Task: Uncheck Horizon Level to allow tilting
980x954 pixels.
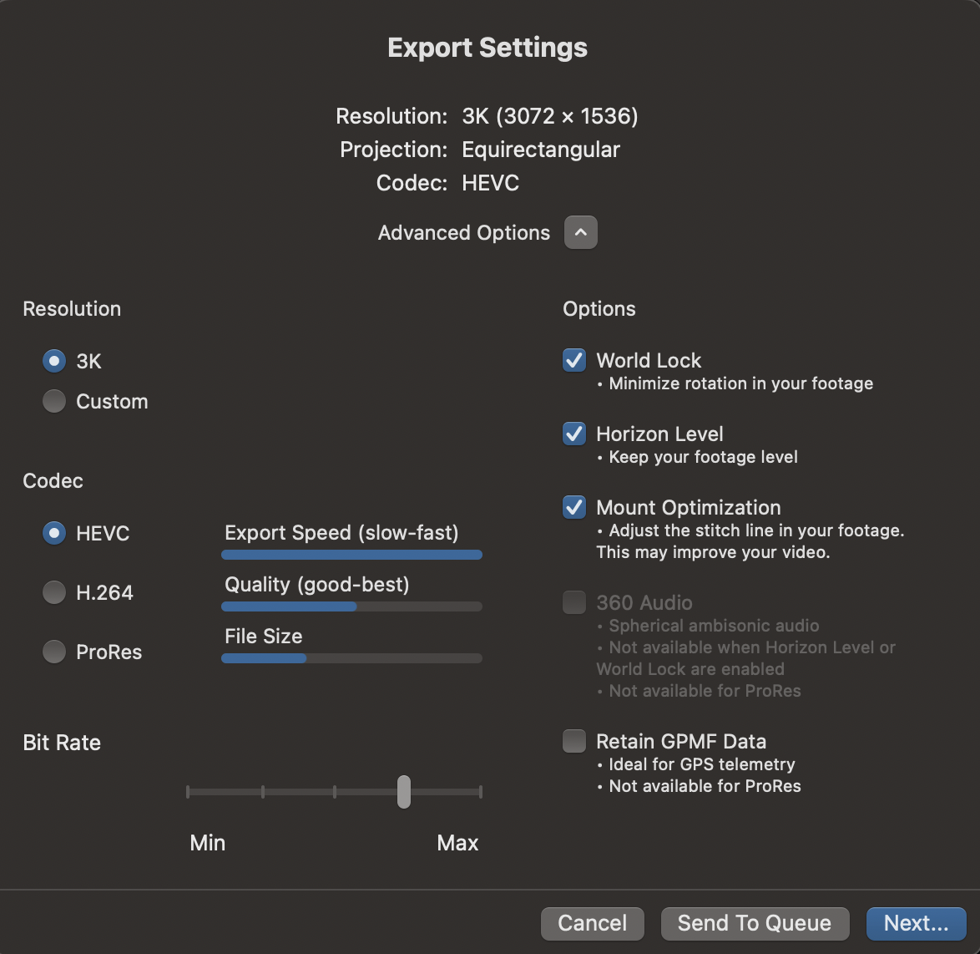Action: (x=573, y=434)
